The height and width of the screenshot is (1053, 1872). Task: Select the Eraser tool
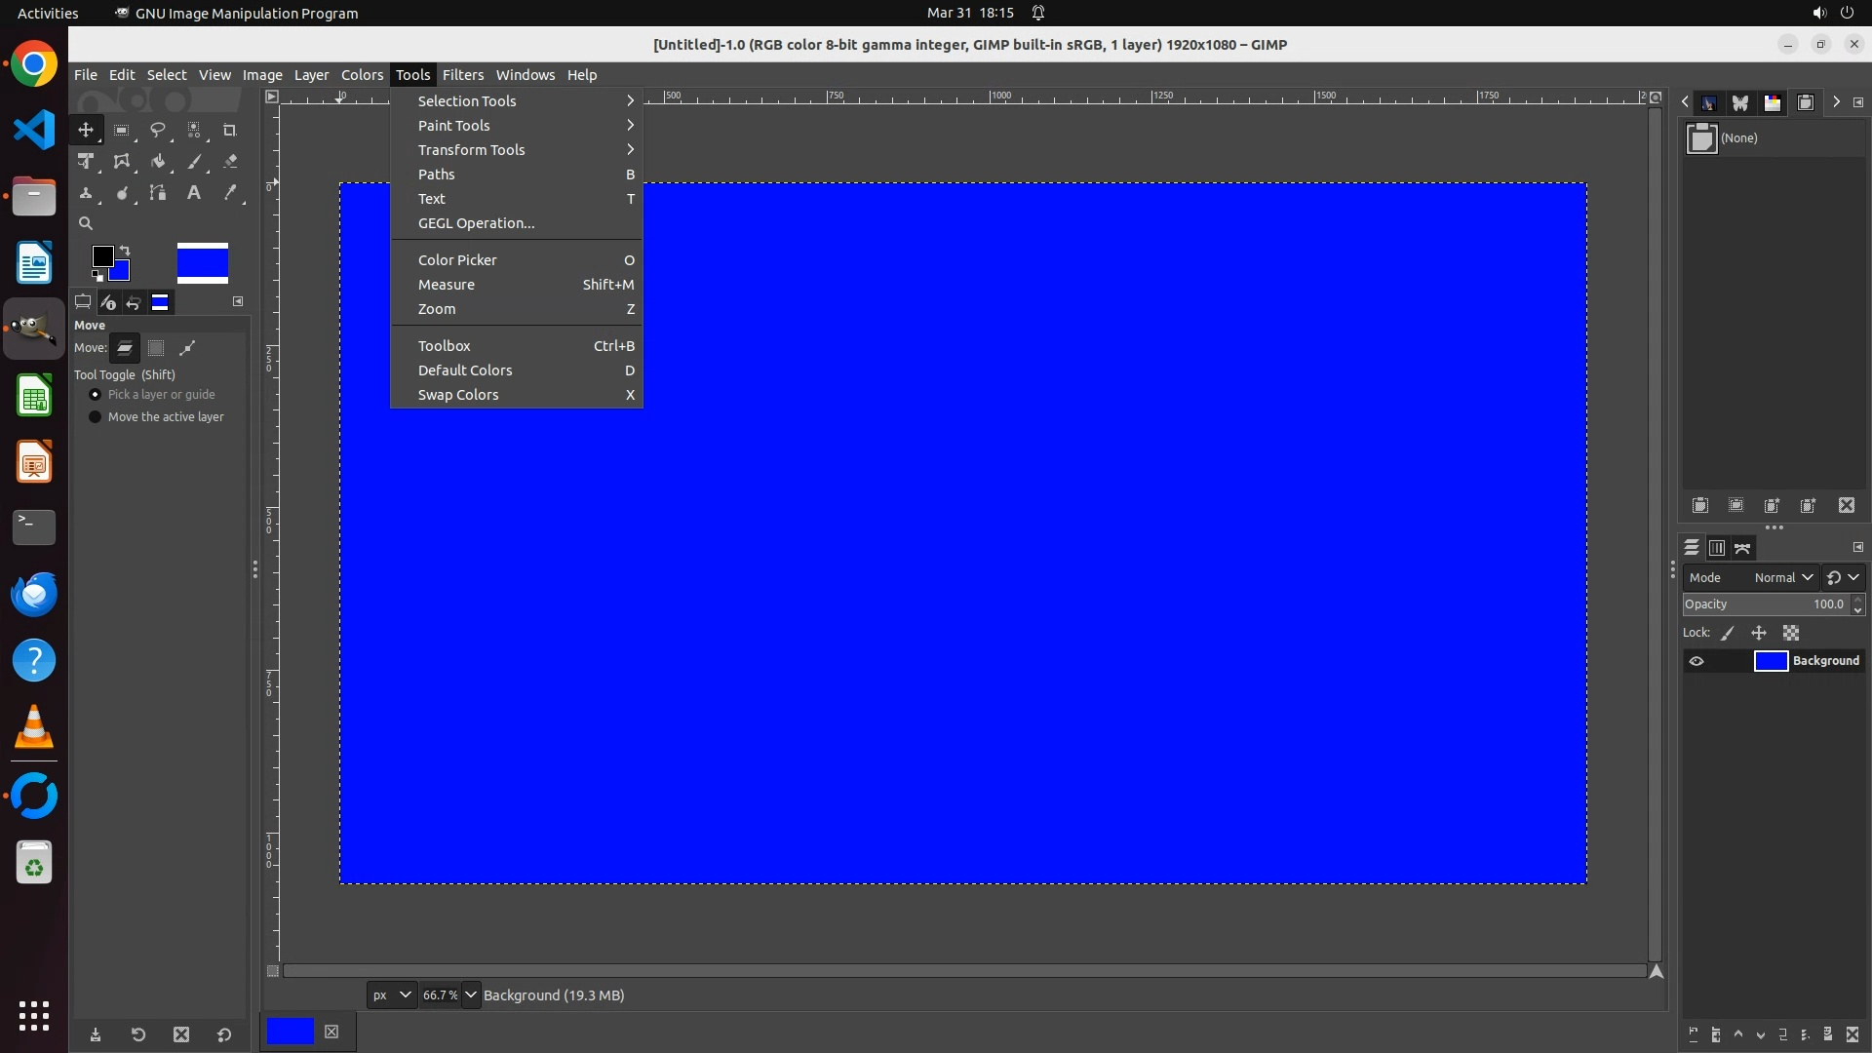click(x=230, y=162)
